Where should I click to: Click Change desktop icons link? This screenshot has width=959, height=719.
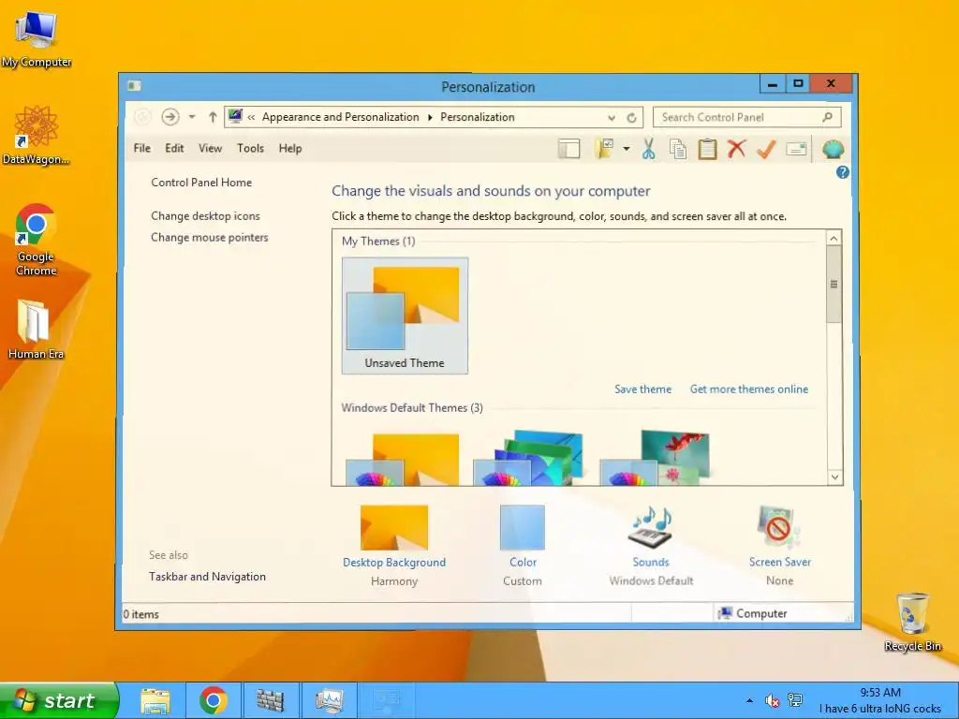(x=205, y=216)
